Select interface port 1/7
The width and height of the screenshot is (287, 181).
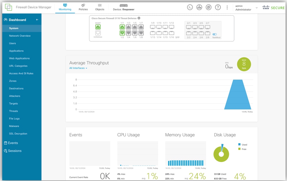(x=141, y=27)
